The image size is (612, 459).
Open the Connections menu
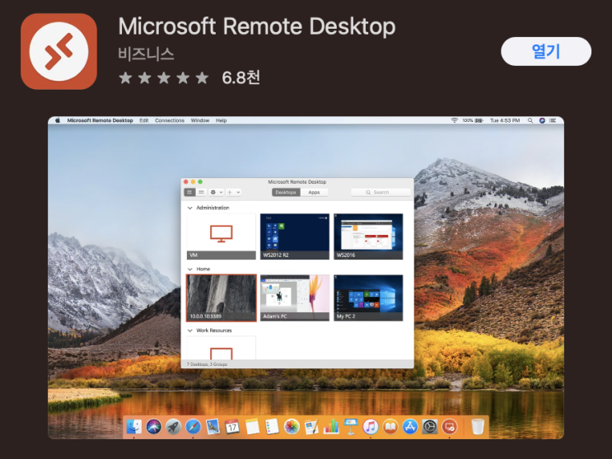tap(170, 120)
